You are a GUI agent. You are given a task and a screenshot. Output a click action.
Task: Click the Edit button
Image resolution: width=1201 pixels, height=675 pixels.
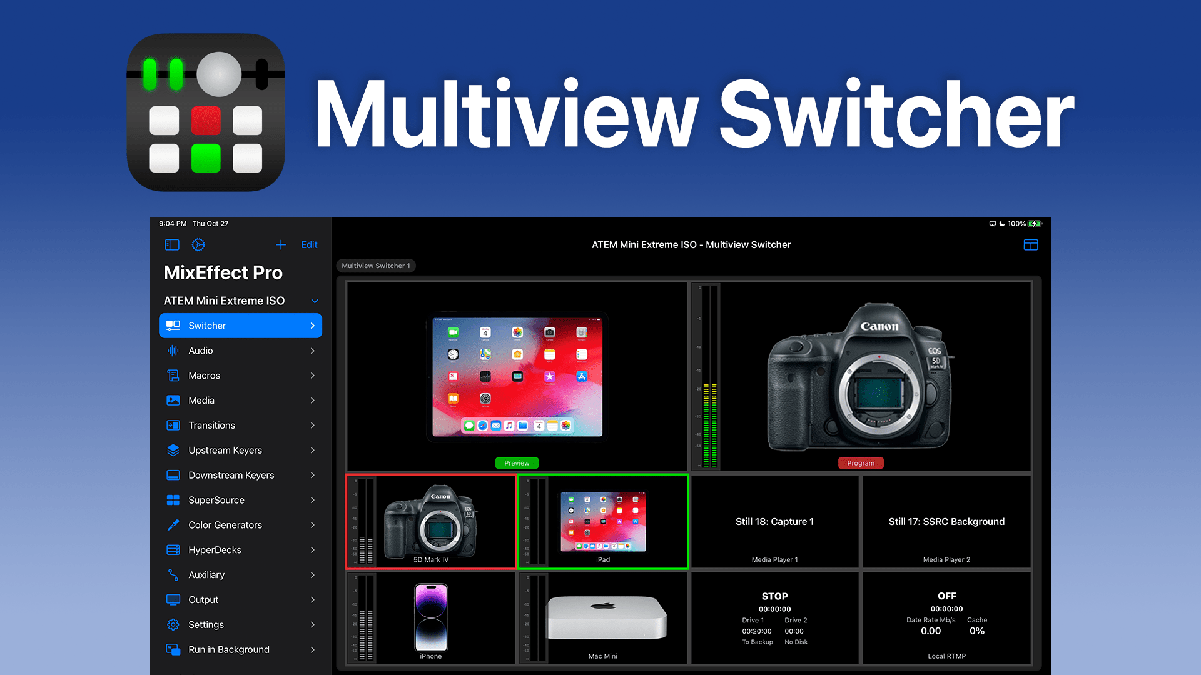tap(308, 244)
